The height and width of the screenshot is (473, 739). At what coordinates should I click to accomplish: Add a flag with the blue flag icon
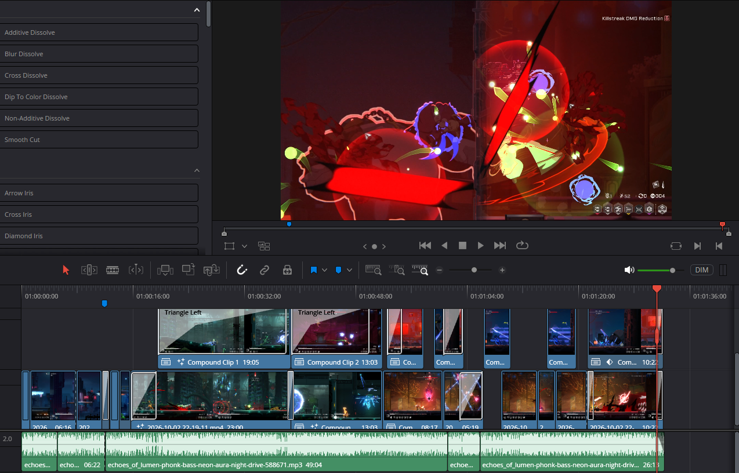point(314,270)
